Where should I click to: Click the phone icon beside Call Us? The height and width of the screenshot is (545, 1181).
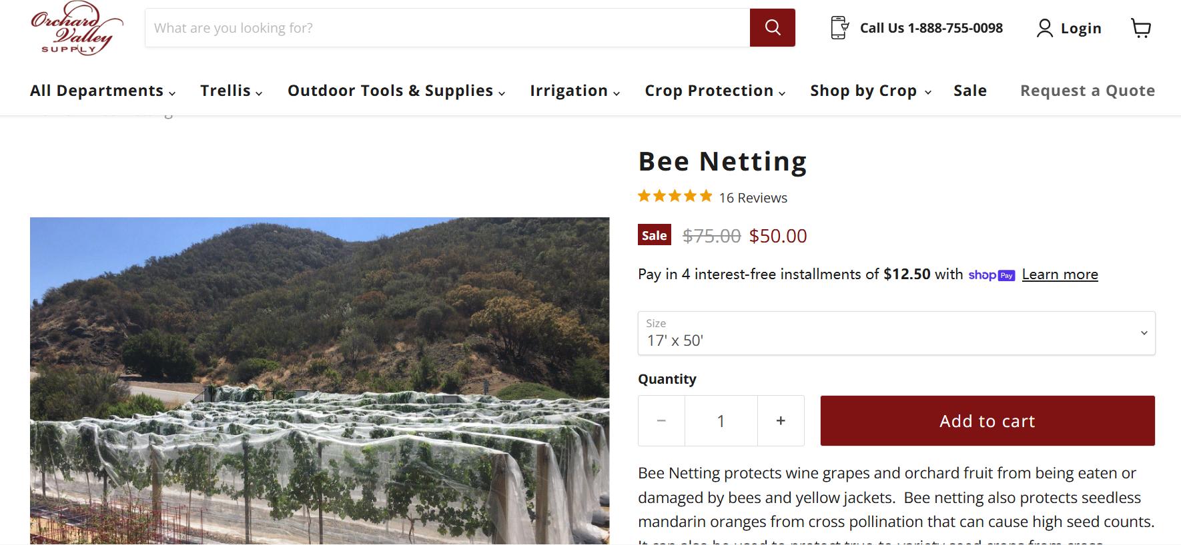click(x=839, y=28)
